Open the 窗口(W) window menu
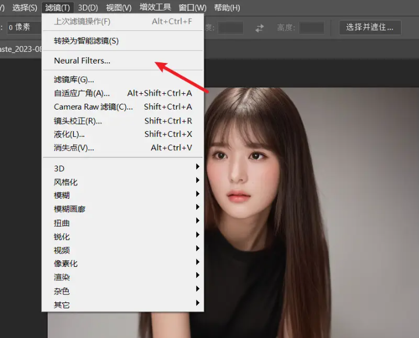This screenshot has height=338, width=419. tap(193, 8)
